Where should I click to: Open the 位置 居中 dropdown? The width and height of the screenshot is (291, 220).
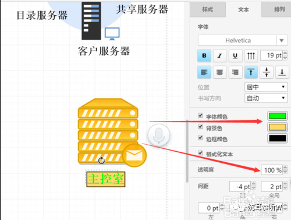[x=266, y=87]
